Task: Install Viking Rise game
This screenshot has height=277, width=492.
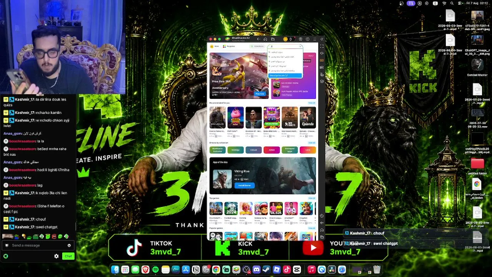Action: click(x=244, y=185)
